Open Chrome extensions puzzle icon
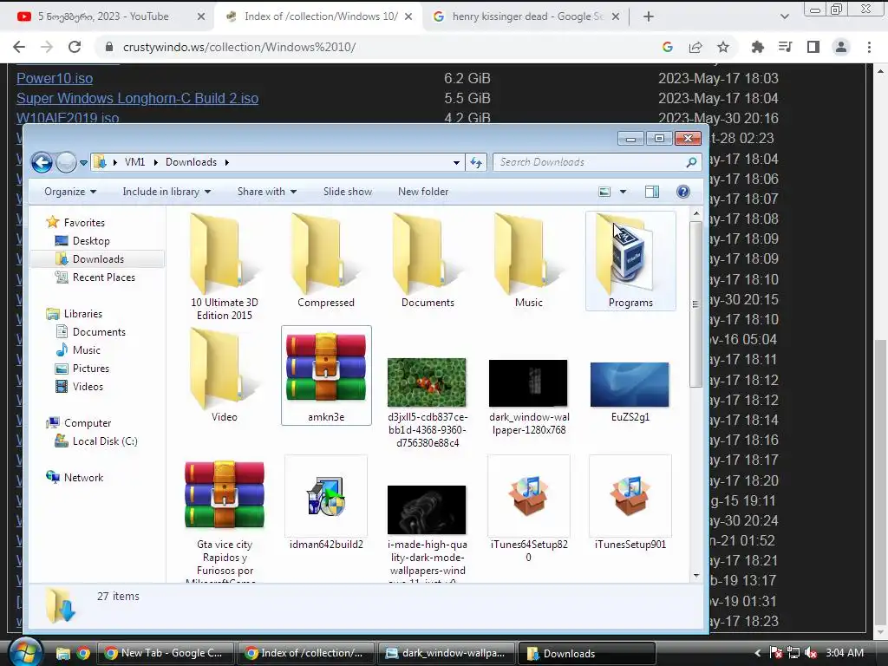Image resolution: width=888 pixels, height=666 pixels. (758, 47)
